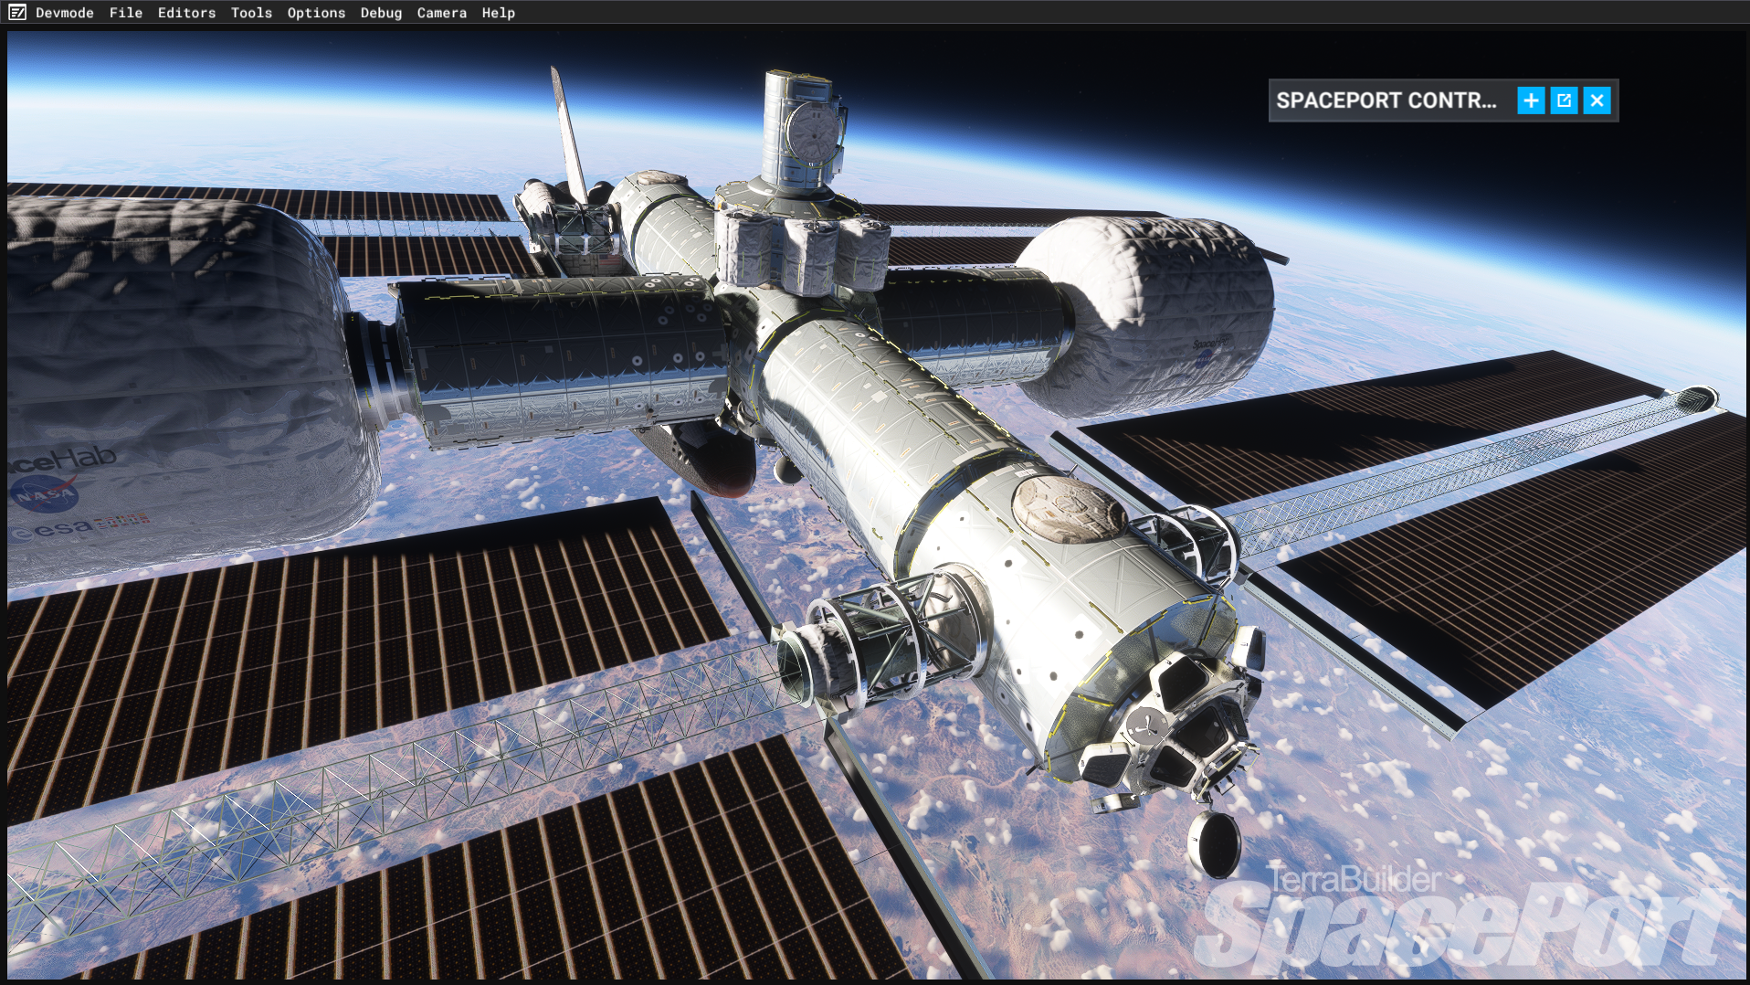Pop out the Spaceport Control panel window

click(x=1564, y=101)
